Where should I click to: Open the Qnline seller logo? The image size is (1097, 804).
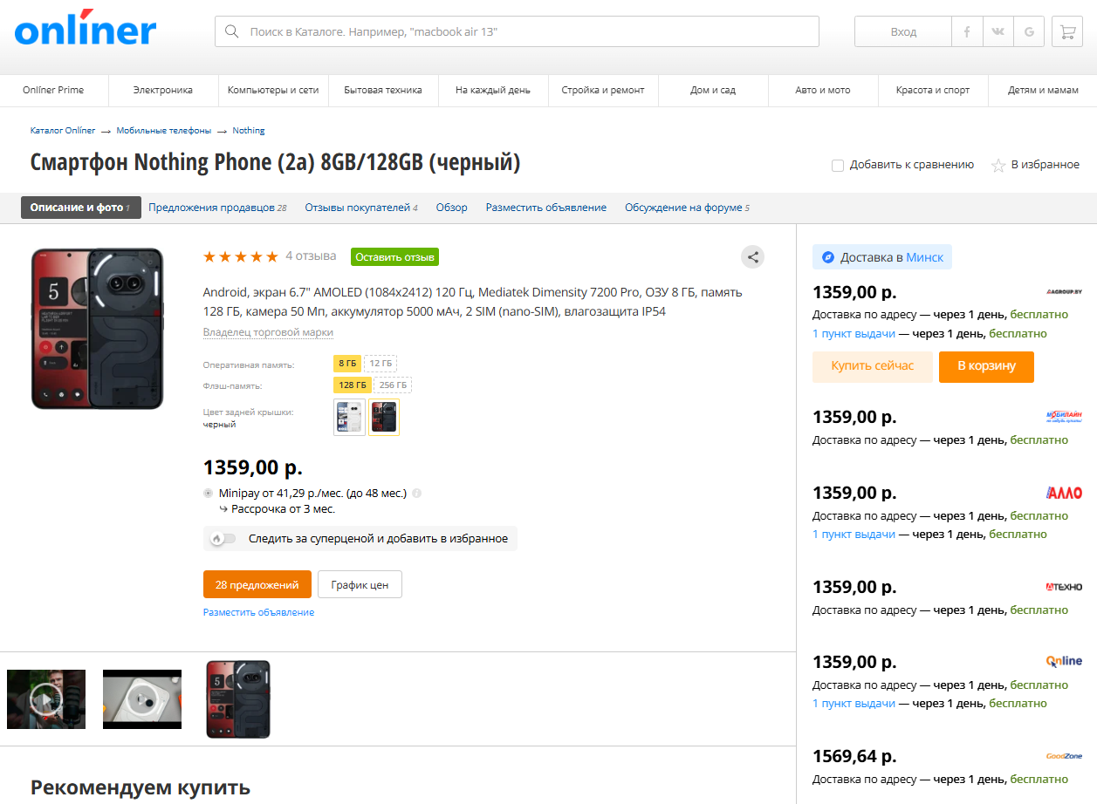pos(1064,661)
